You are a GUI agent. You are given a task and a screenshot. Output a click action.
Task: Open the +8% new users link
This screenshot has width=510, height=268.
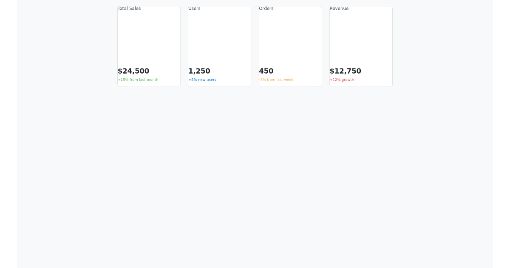[x=202, y=80]
